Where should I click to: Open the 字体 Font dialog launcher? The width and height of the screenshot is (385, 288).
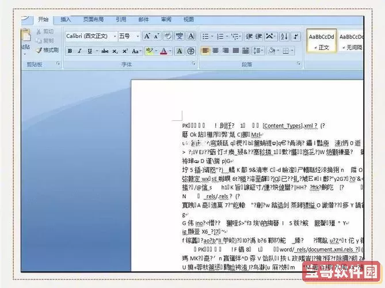click(x=193, y=63)
